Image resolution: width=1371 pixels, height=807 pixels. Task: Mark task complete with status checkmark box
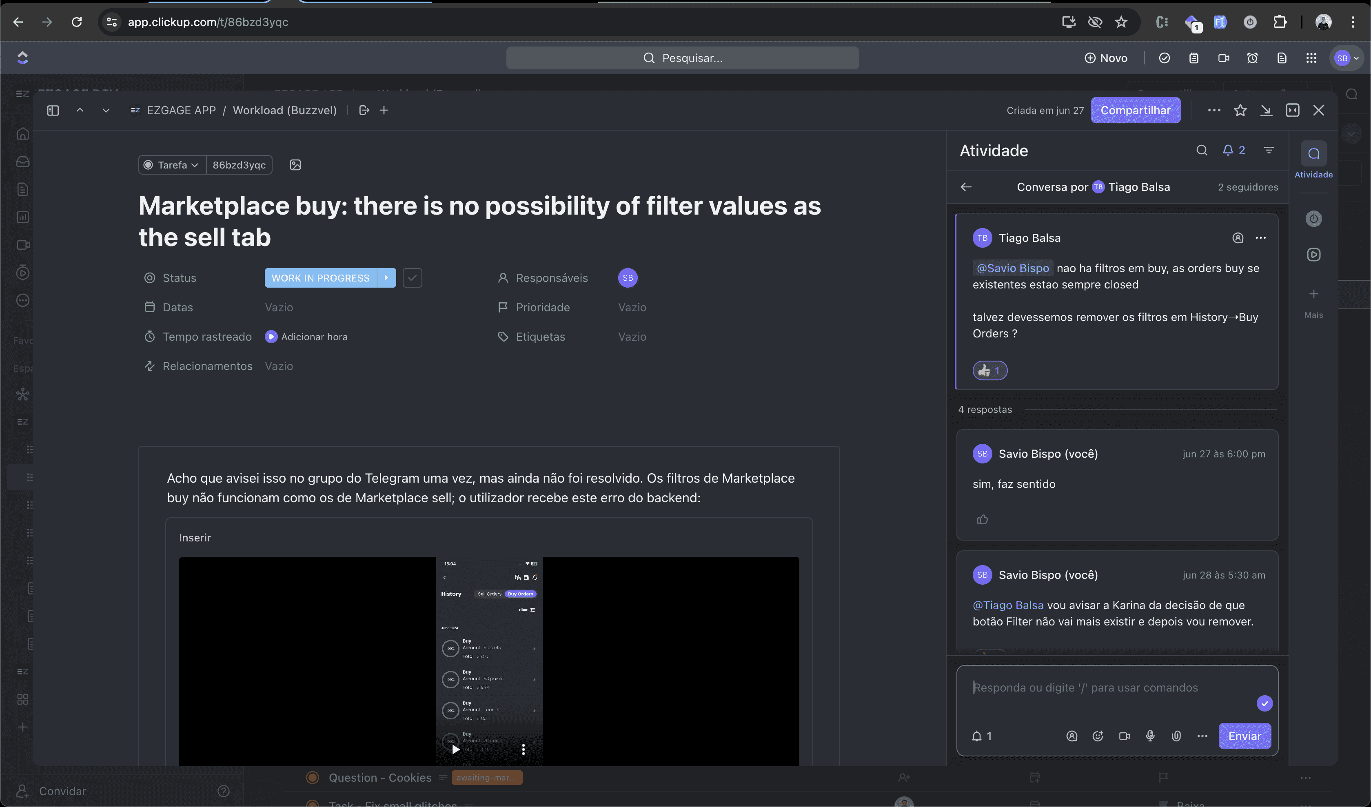tap(413, 278)
